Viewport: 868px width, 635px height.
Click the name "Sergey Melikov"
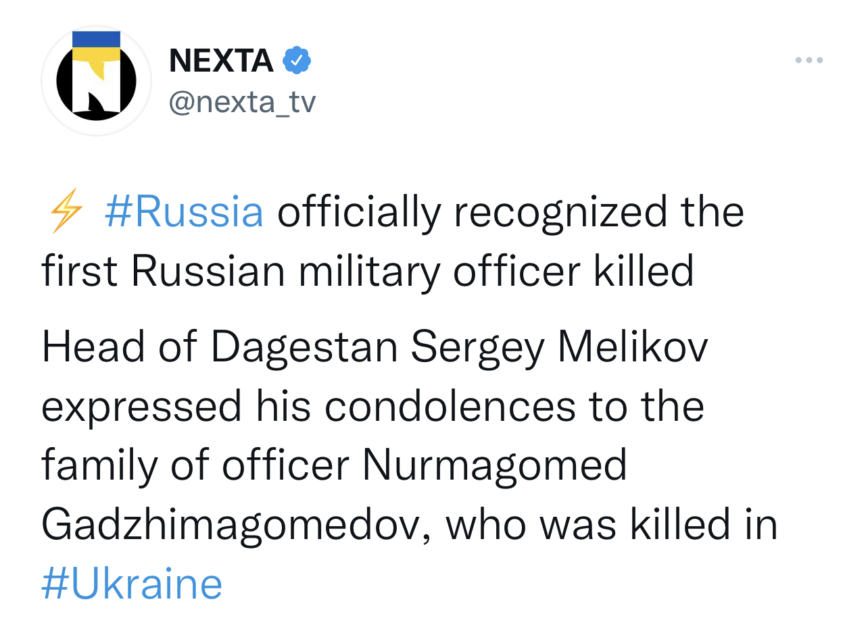559,347
